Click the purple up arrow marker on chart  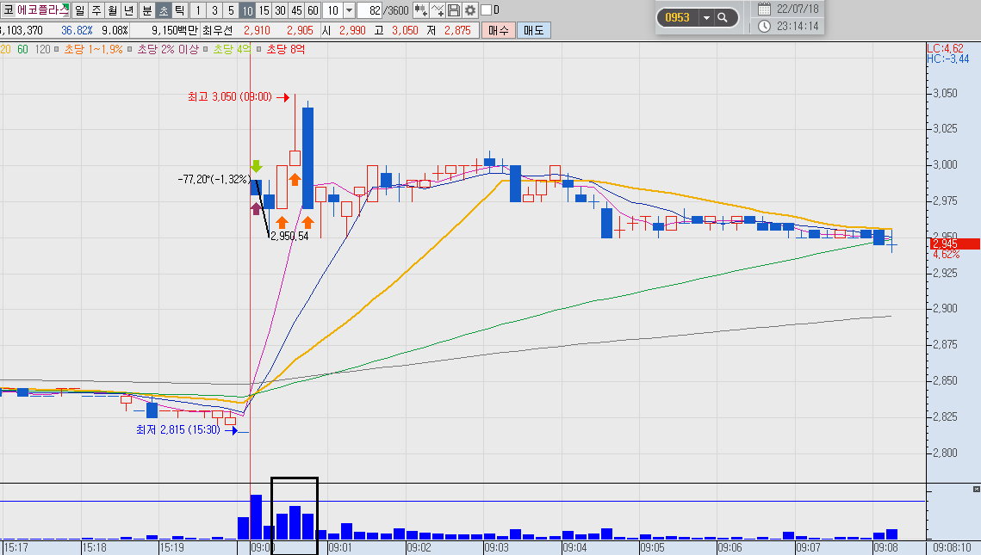click(256, 208)
